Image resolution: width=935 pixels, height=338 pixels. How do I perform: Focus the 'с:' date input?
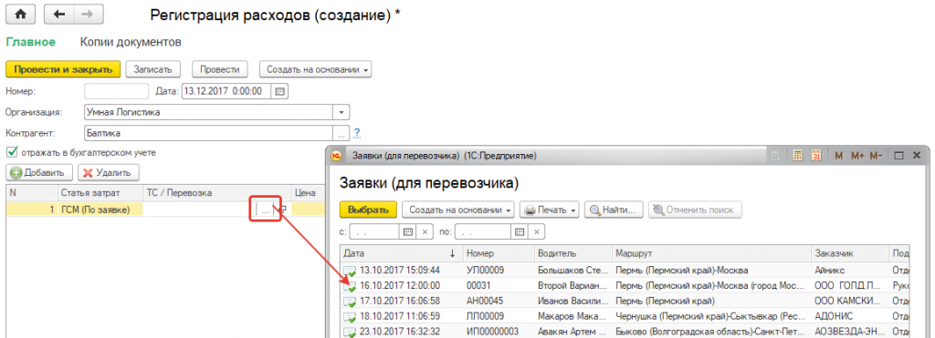click(374, 231)
